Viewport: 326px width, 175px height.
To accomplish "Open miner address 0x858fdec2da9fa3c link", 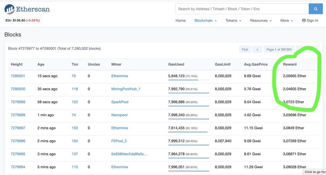I will click(130, 154).
